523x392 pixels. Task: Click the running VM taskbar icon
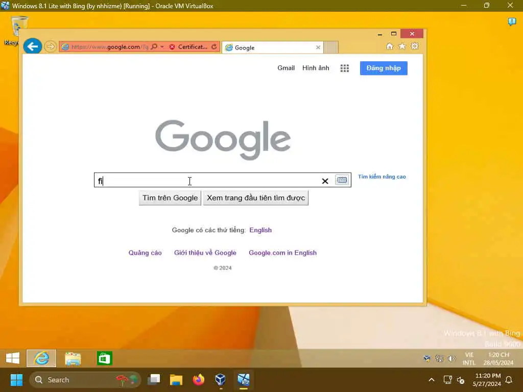(x=244, y=380)
